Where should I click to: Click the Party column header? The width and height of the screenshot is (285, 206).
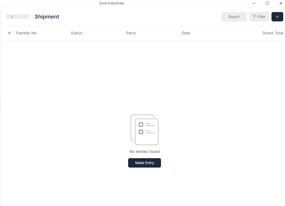(x=131, y=33)
